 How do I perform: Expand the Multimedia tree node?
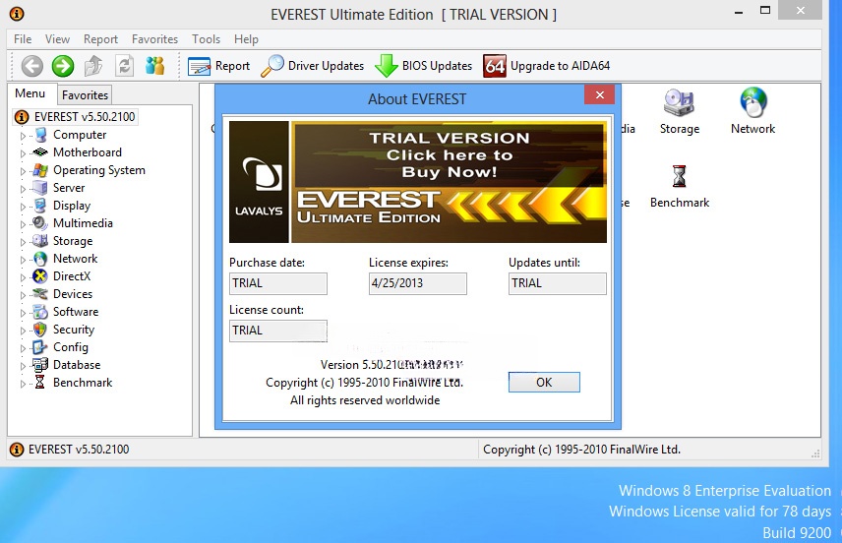(x=23, y=224)
